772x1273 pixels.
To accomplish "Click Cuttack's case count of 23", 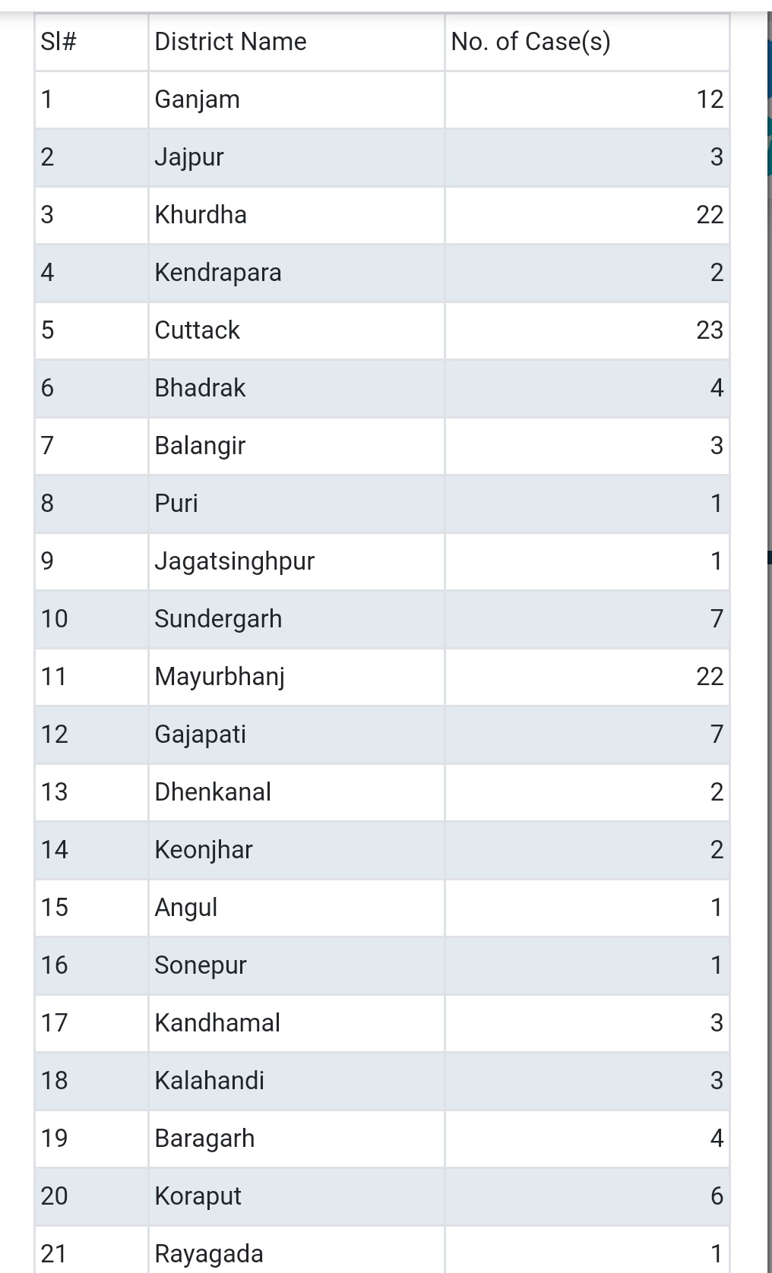I will [709, 330].
